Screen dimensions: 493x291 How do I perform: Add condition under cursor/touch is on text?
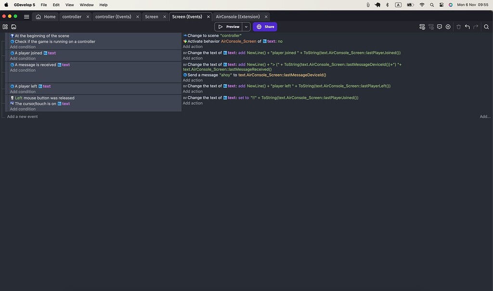[23, 109]
